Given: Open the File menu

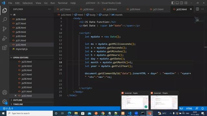Looking at the screenshot, I should tap(10, 3).
